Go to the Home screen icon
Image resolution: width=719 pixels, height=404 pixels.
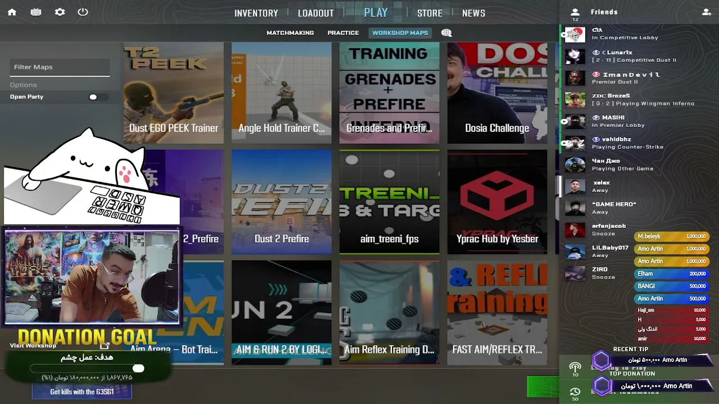point(12,12)
